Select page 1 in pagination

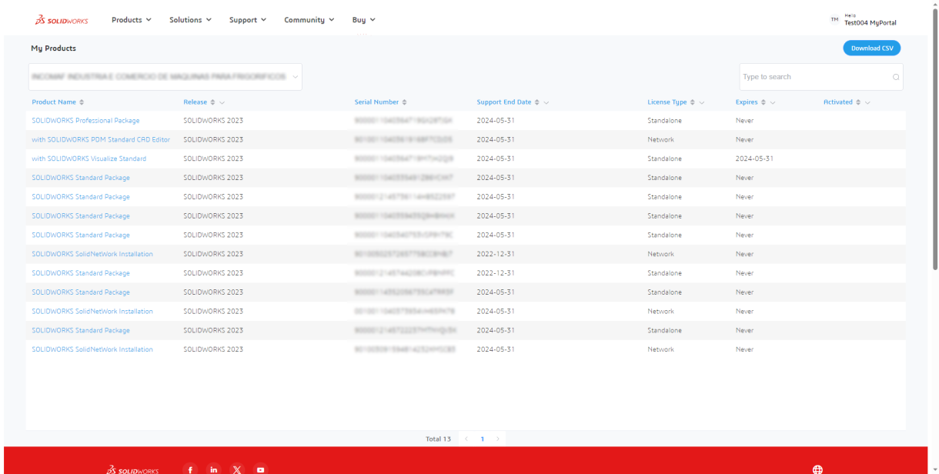pos(483,439)
